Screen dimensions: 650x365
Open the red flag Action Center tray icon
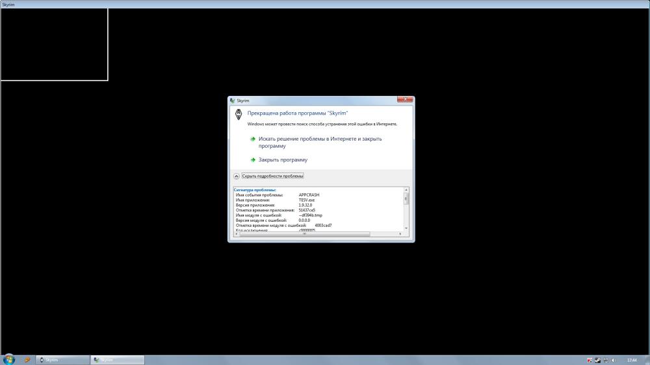[x=590, y=360]
